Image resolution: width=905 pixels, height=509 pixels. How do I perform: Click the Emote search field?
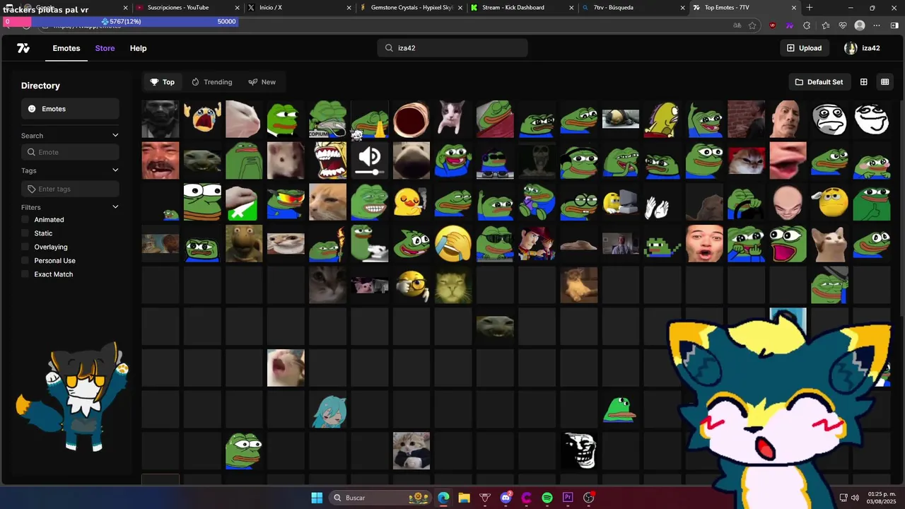(x=70, y=152)
